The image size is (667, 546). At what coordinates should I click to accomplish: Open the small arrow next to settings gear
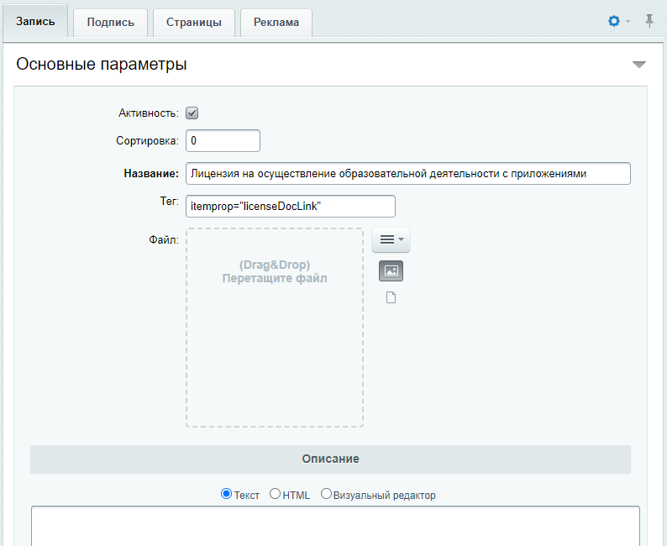(628, 21)
